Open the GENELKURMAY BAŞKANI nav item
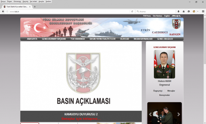206x124 pixels. pyautogui.click(x=54, y=39)
